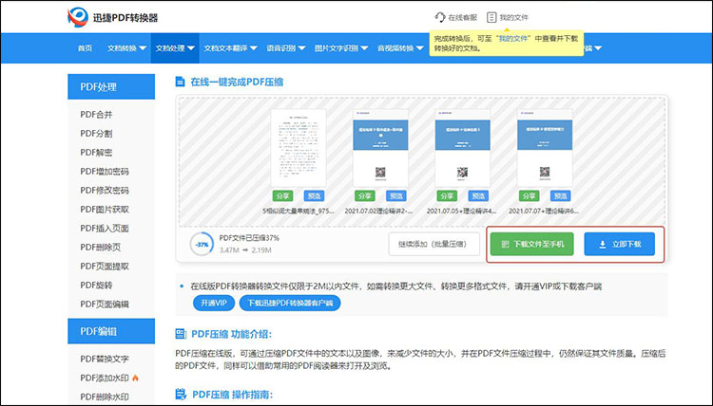Click the icon beside PDF压缩 功能介绍
713x406 pixels.
pos(181,334)
